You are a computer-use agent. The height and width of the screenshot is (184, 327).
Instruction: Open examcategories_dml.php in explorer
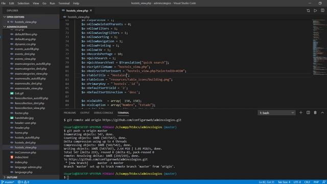pos(31,68)
